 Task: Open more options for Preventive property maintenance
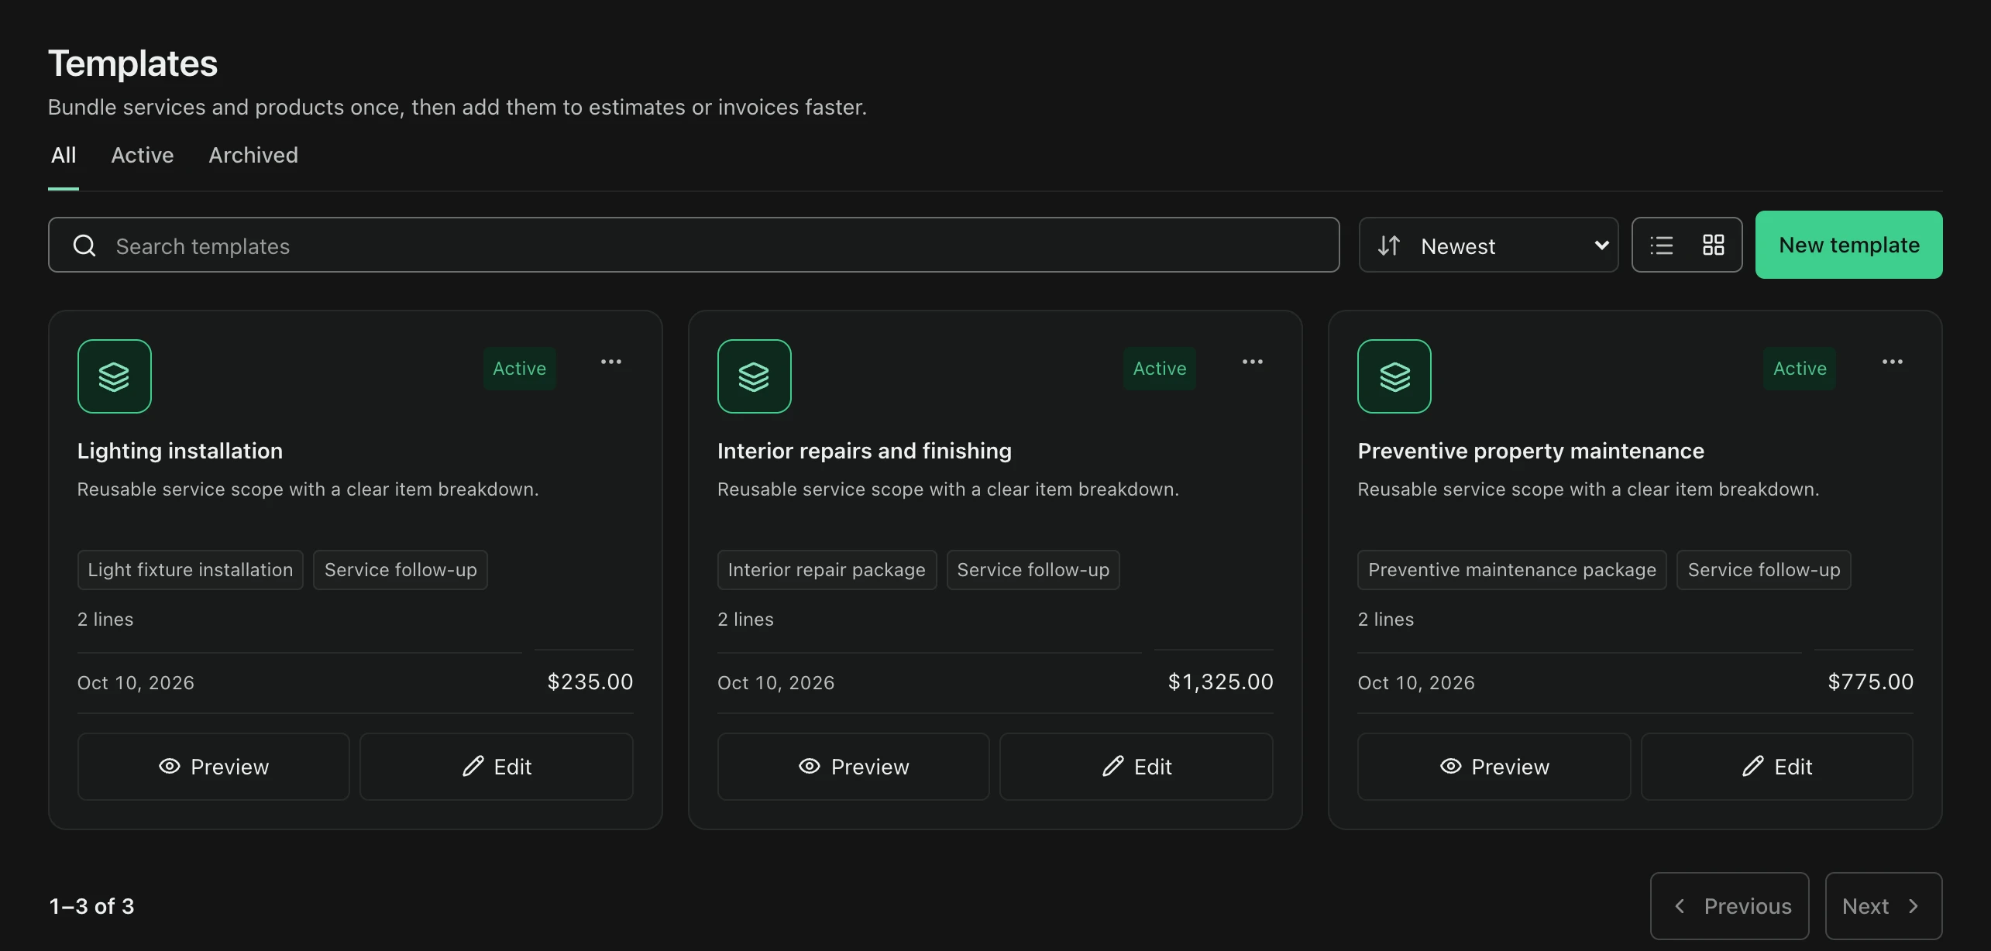coord(1893,362)
